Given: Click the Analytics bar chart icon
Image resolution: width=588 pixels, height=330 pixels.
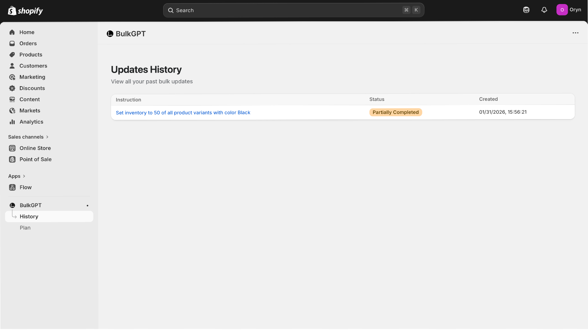Looking at the screenshot, I should click(12, 122).
